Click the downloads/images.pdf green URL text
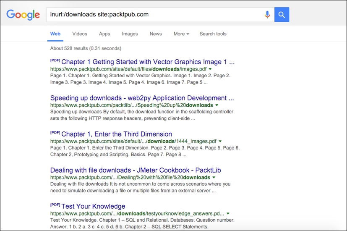 click(x=128, y=69)
